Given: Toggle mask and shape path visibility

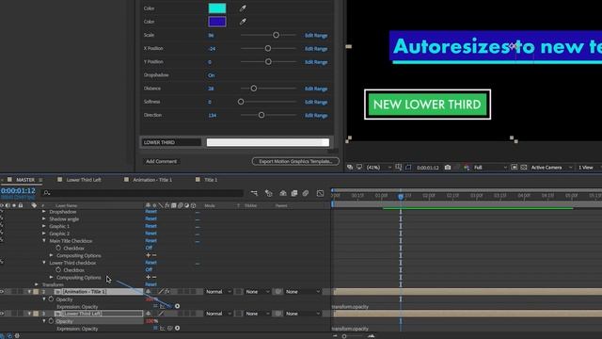Looking at the screenshot, I should [408, 168].
